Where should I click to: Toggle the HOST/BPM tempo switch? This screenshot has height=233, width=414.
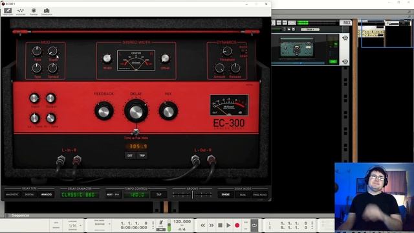pos(113,195)
